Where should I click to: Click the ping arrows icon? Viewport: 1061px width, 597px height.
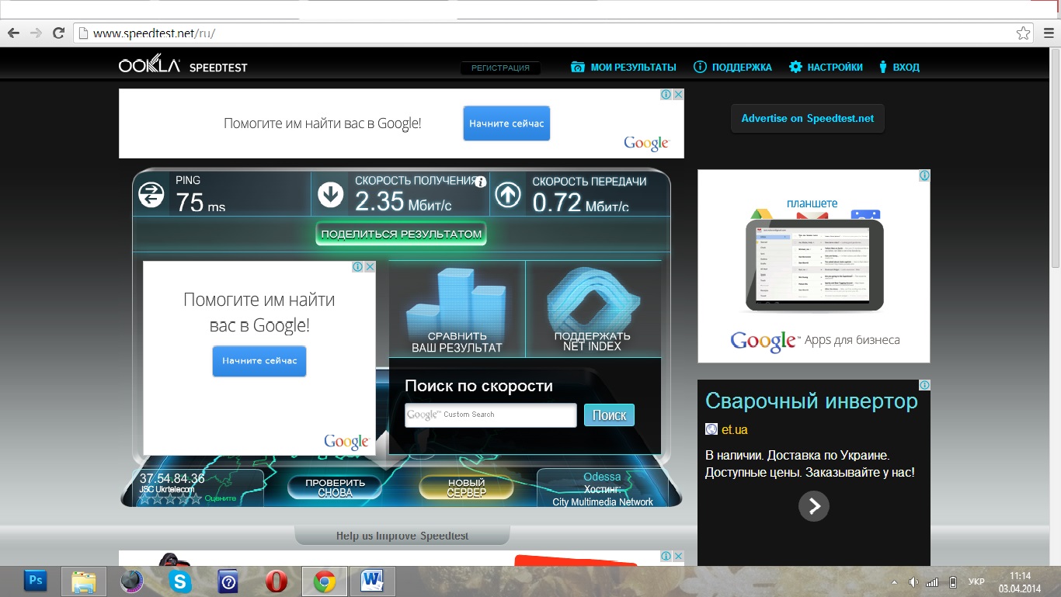pos(151,195)
